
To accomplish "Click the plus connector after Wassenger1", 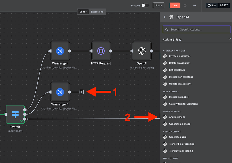I will tap(81, 92).
